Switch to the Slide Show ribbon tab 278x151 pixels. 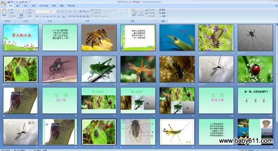(x=44, y=6)
